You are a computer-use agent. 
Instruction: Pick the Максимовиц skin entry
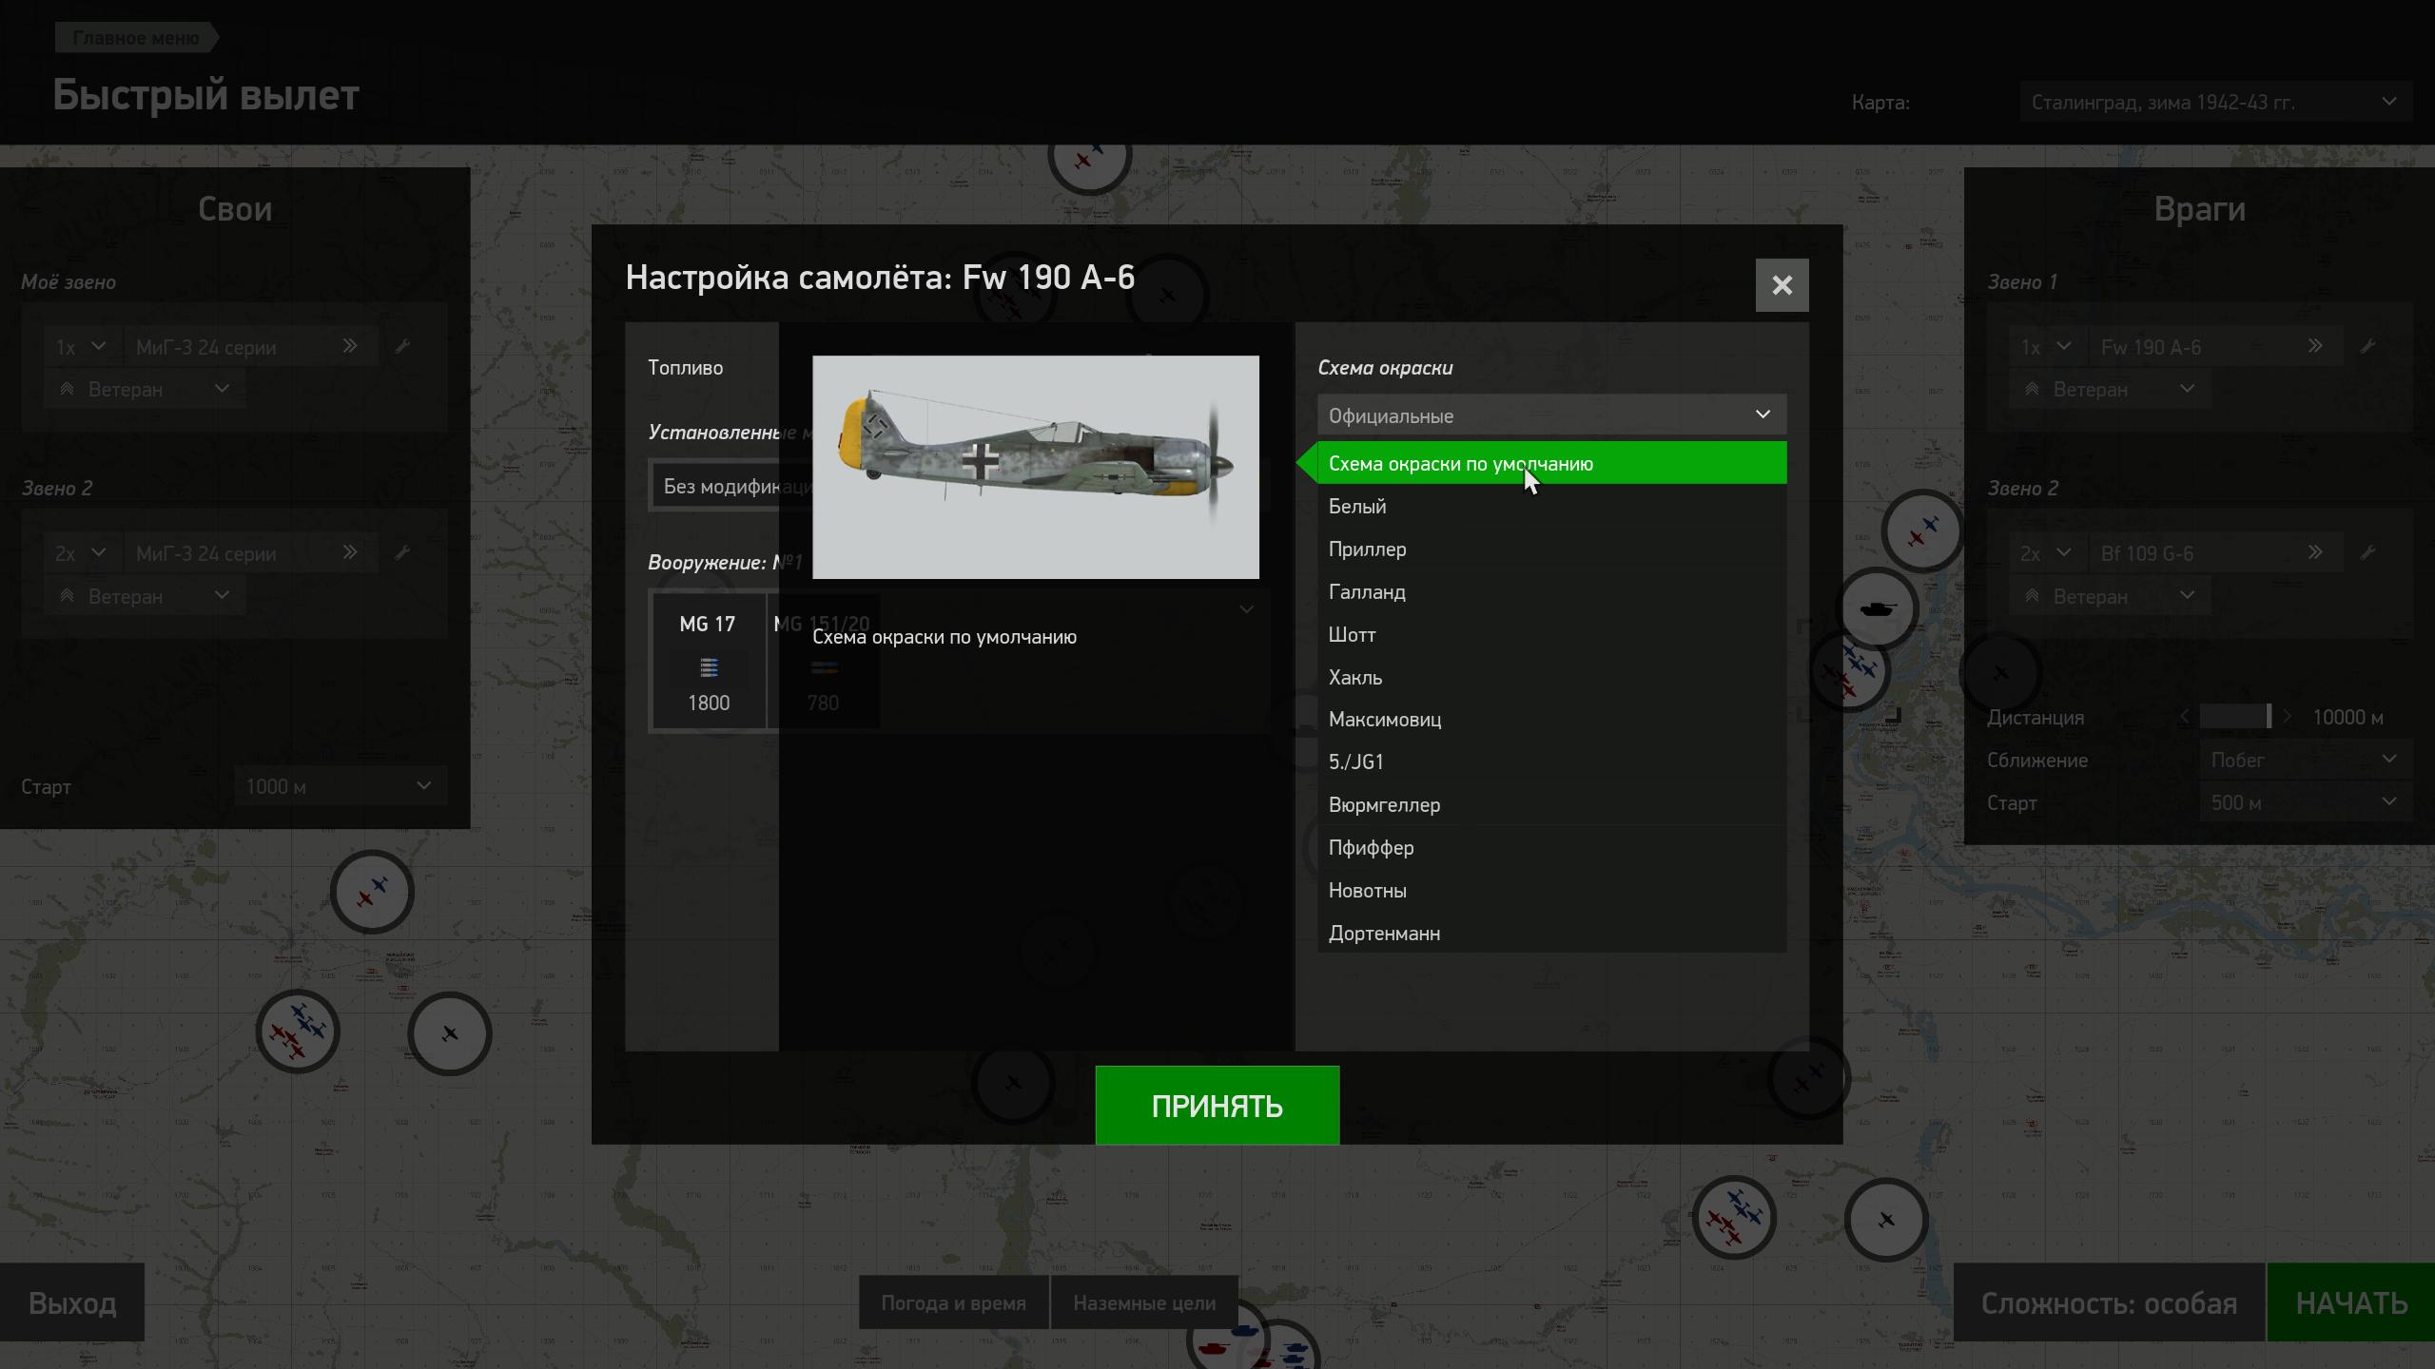tap(1551, 719)
